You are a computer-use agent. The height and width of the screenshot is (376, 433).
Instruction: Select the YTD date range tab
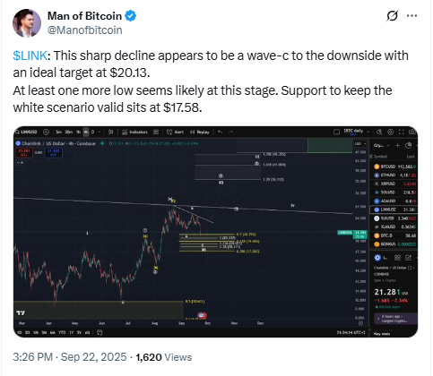pos(62,332)
